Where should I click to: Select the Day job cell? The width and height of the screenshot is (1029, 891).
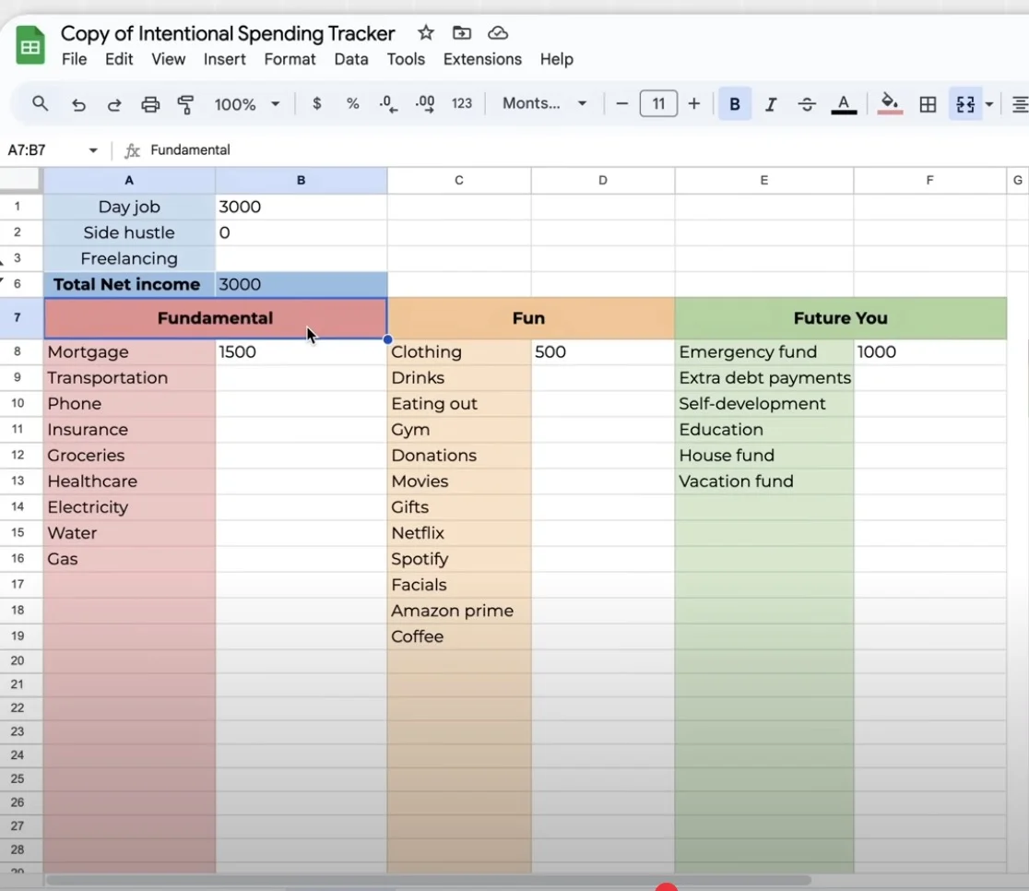[129, 207]
